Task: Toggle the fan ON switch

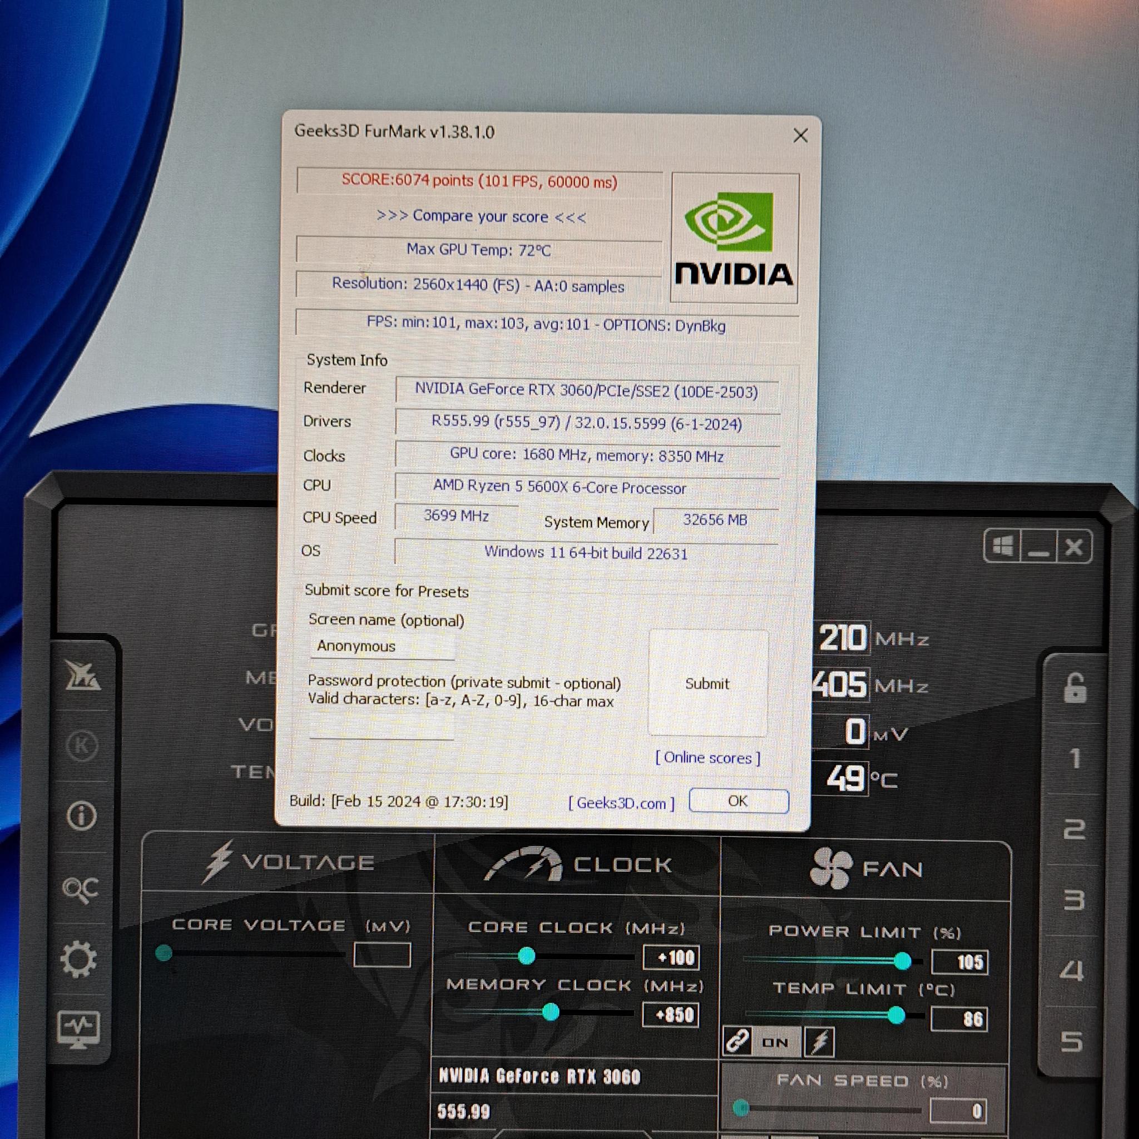Action: coord(775,1042)
